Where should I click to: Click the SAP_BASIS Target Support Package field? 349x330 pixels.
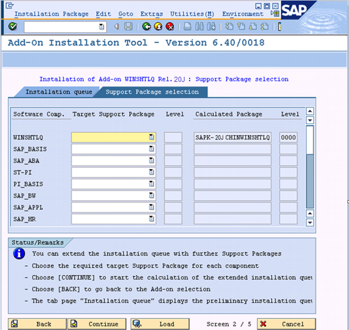tap(114, 149)
